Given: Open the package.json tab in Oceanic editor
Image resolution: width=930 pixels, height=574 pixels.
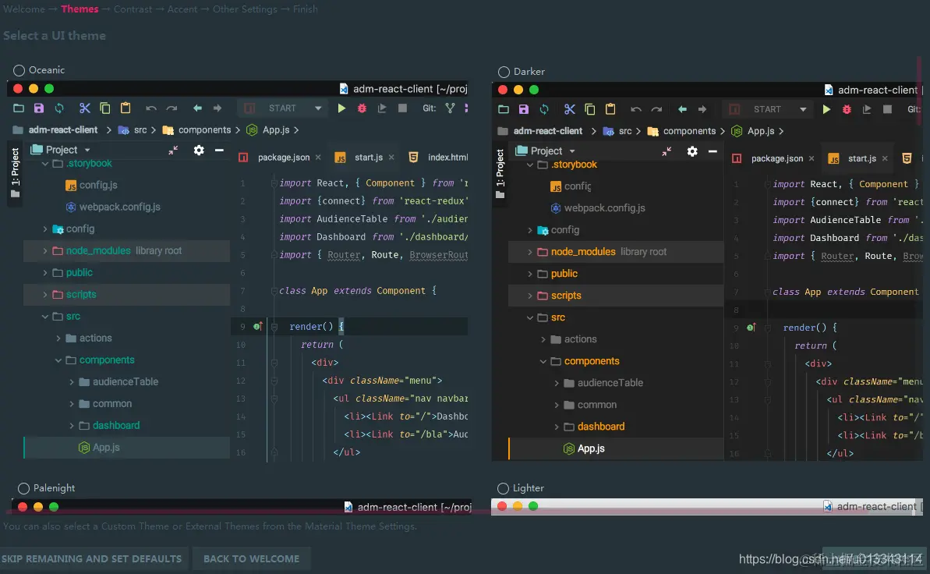Looking at the screenshot, I should pyautogui.click(x=284, y=158).
